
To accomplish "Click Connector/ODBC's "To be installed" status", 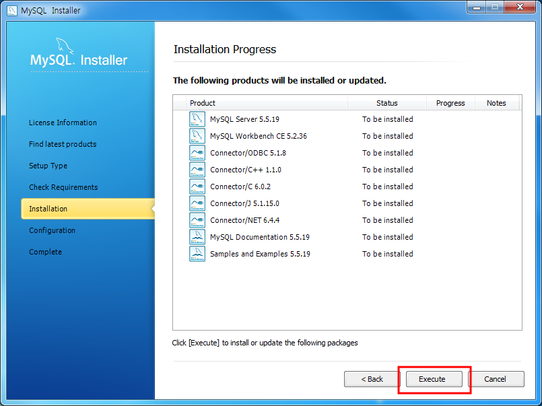I will (x=388, y=153).
